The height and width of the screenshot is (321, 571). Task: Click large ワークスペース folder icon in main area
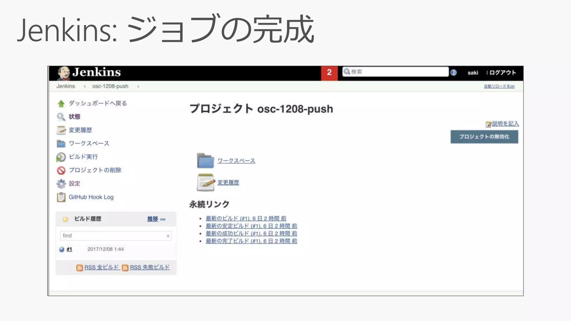point(205,160)
